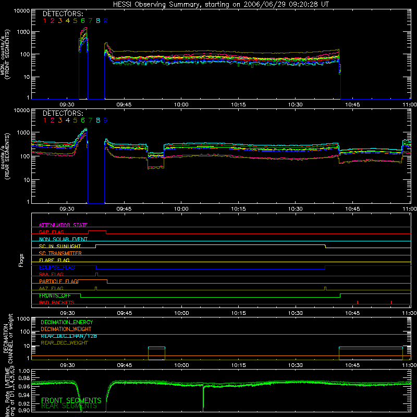The image size is (417, 417).
Task: Select detector 4 in front segments legend
Action: (x=68, y=21)
